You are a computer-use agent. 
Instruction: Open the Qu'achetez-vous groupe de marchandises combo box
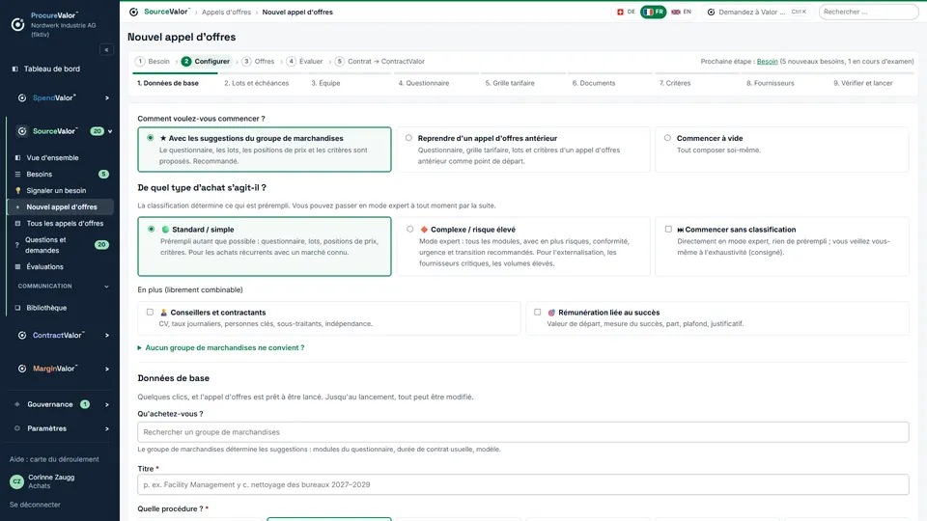click(522, 432)
